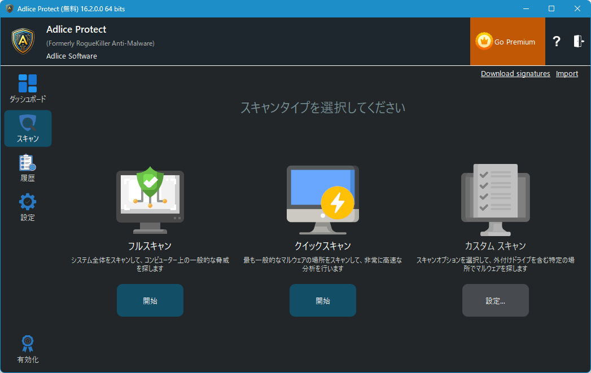This screenshot has height=373, width=591.
Task: Click the Download signatures link
Action: point(515,74)
